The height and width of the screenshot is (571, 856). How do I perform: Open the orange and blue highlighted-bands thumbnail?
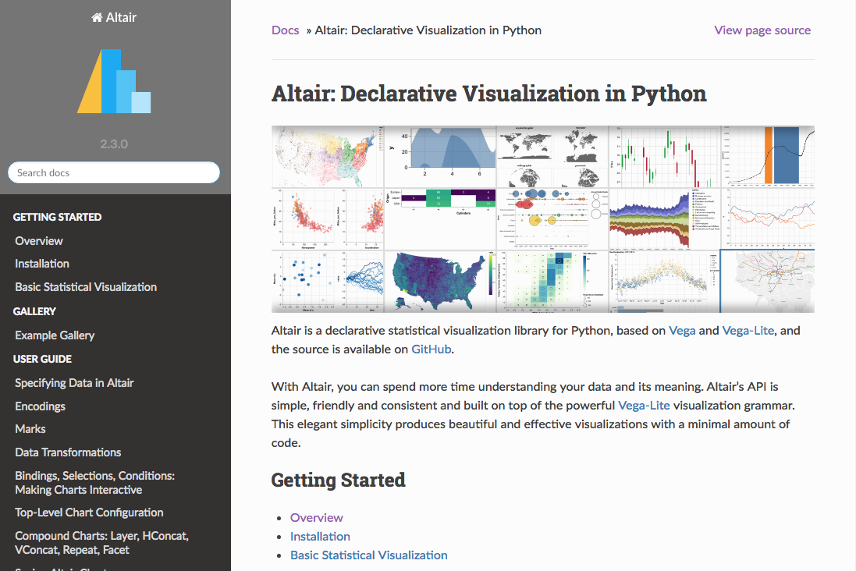[x=769, y=157]
